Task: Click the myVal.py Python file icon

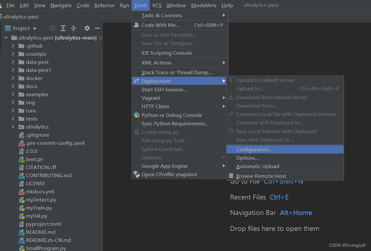Action: point(21,216)
